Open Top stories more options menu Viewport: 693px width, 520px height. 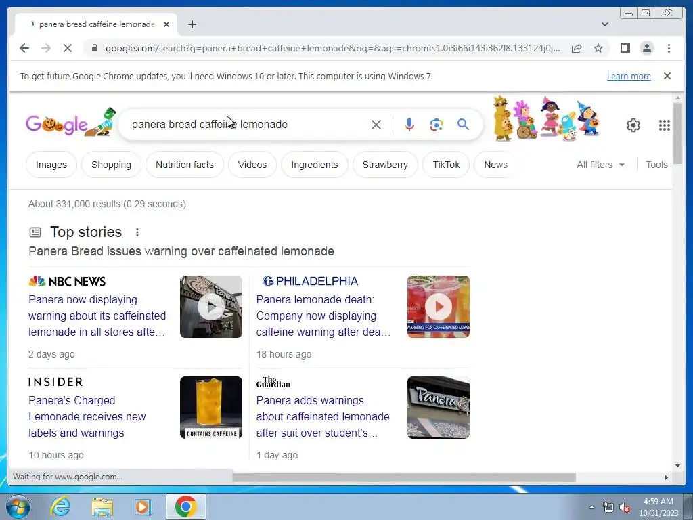(137, 232)
